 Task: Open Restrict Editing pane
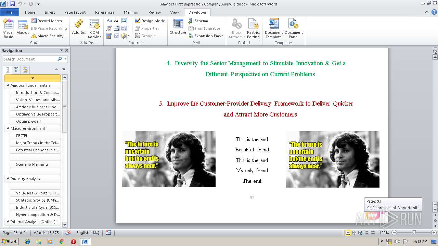tap(253, 29)
